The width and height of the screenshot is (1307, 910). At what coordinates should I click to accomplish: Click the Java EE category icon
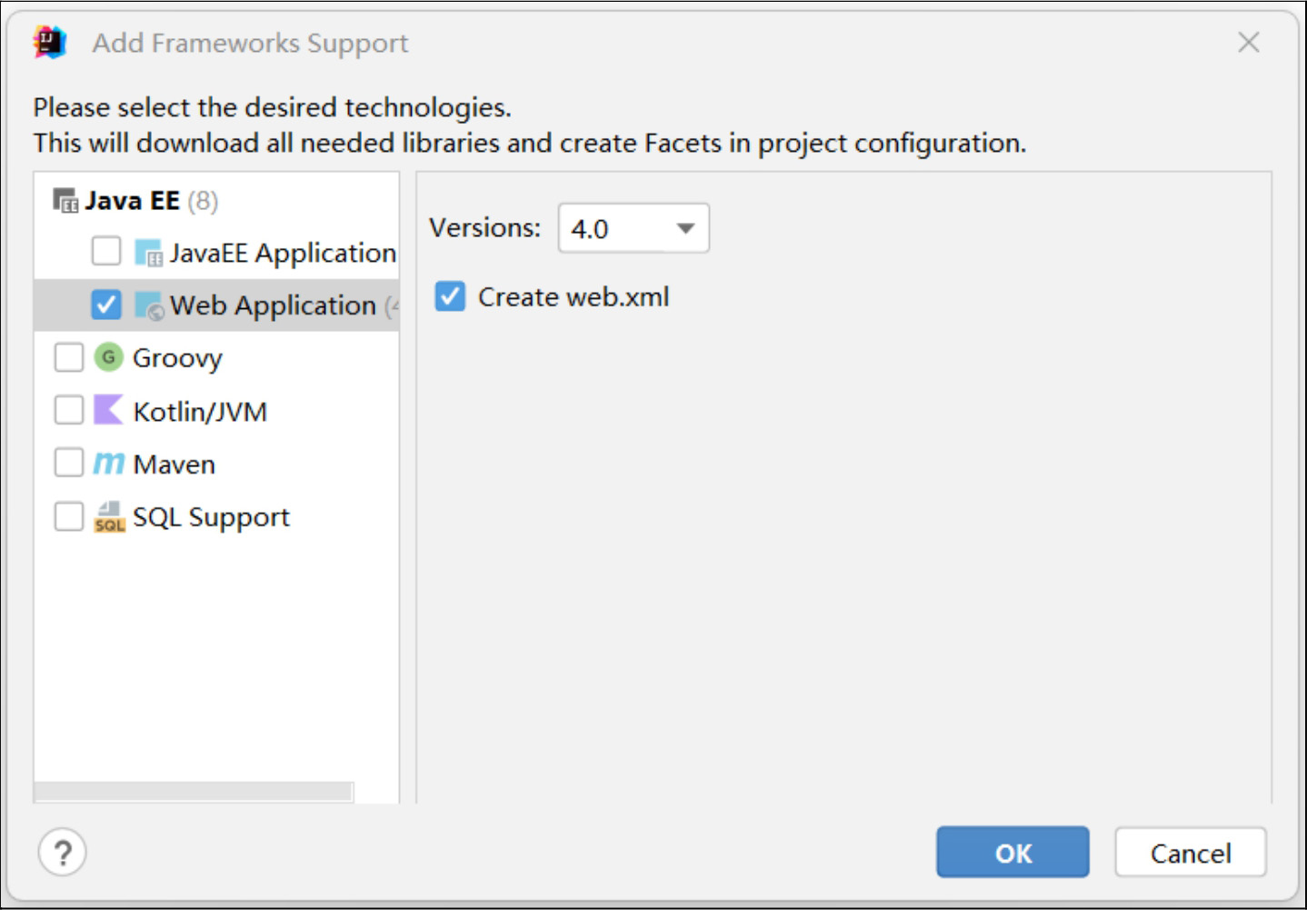(65, 201)
